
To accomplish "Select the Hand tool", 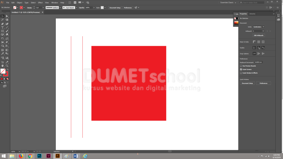I will (x=2, y=66).
